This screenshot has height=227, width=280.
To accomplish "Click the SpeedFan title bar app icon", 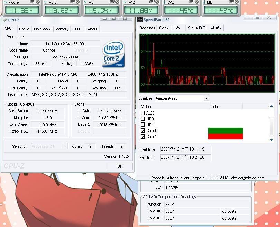I will coord(140,20).
